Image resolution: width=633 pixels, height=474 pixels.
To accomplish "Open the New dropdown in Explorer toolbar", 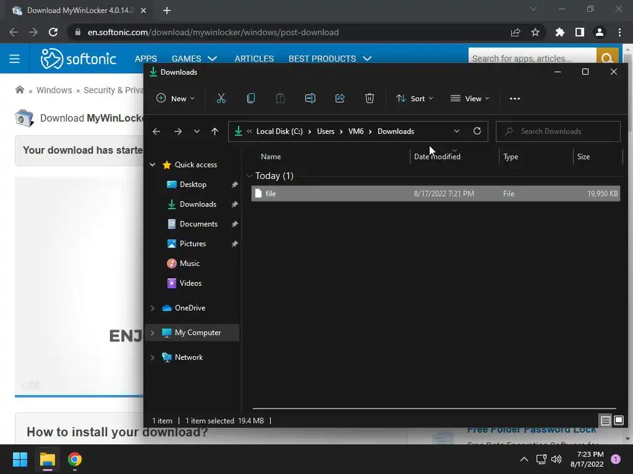I will (176, 98).
